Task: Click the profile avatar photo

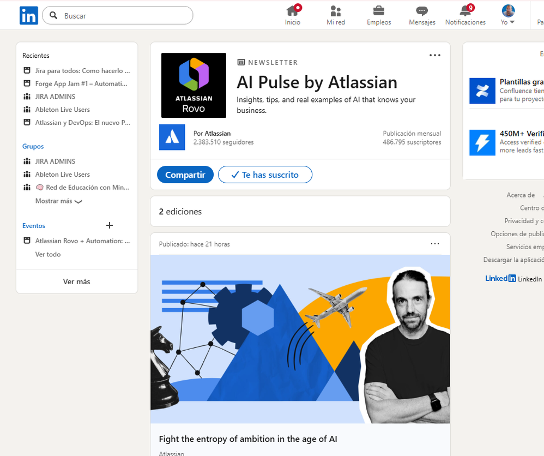Action: click(x=508, y=11)
